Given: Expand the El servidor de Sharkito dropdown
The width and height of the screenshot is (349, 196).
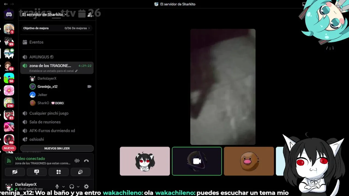Looking at the screenshot, I should click(x=44, y=14).
